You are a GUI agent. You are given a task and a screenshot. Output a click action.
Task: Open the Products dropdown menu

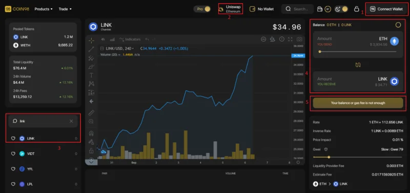click(44, 9)
